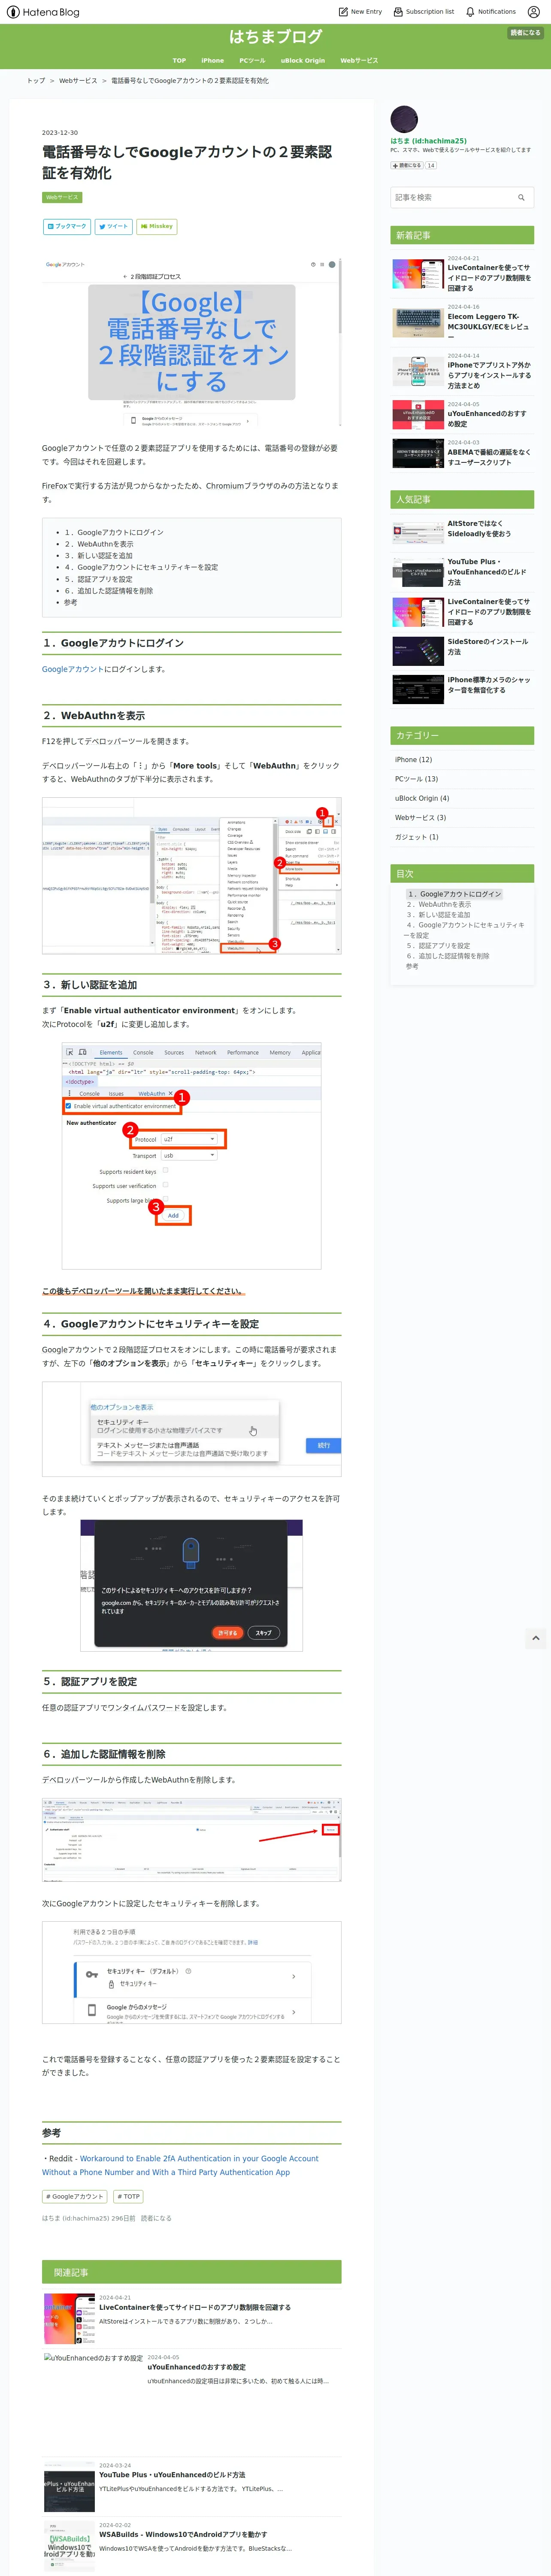551x2576 pixels.
Task: Open the 他のオプションを表示 screenshot image
Action: 191,1429
